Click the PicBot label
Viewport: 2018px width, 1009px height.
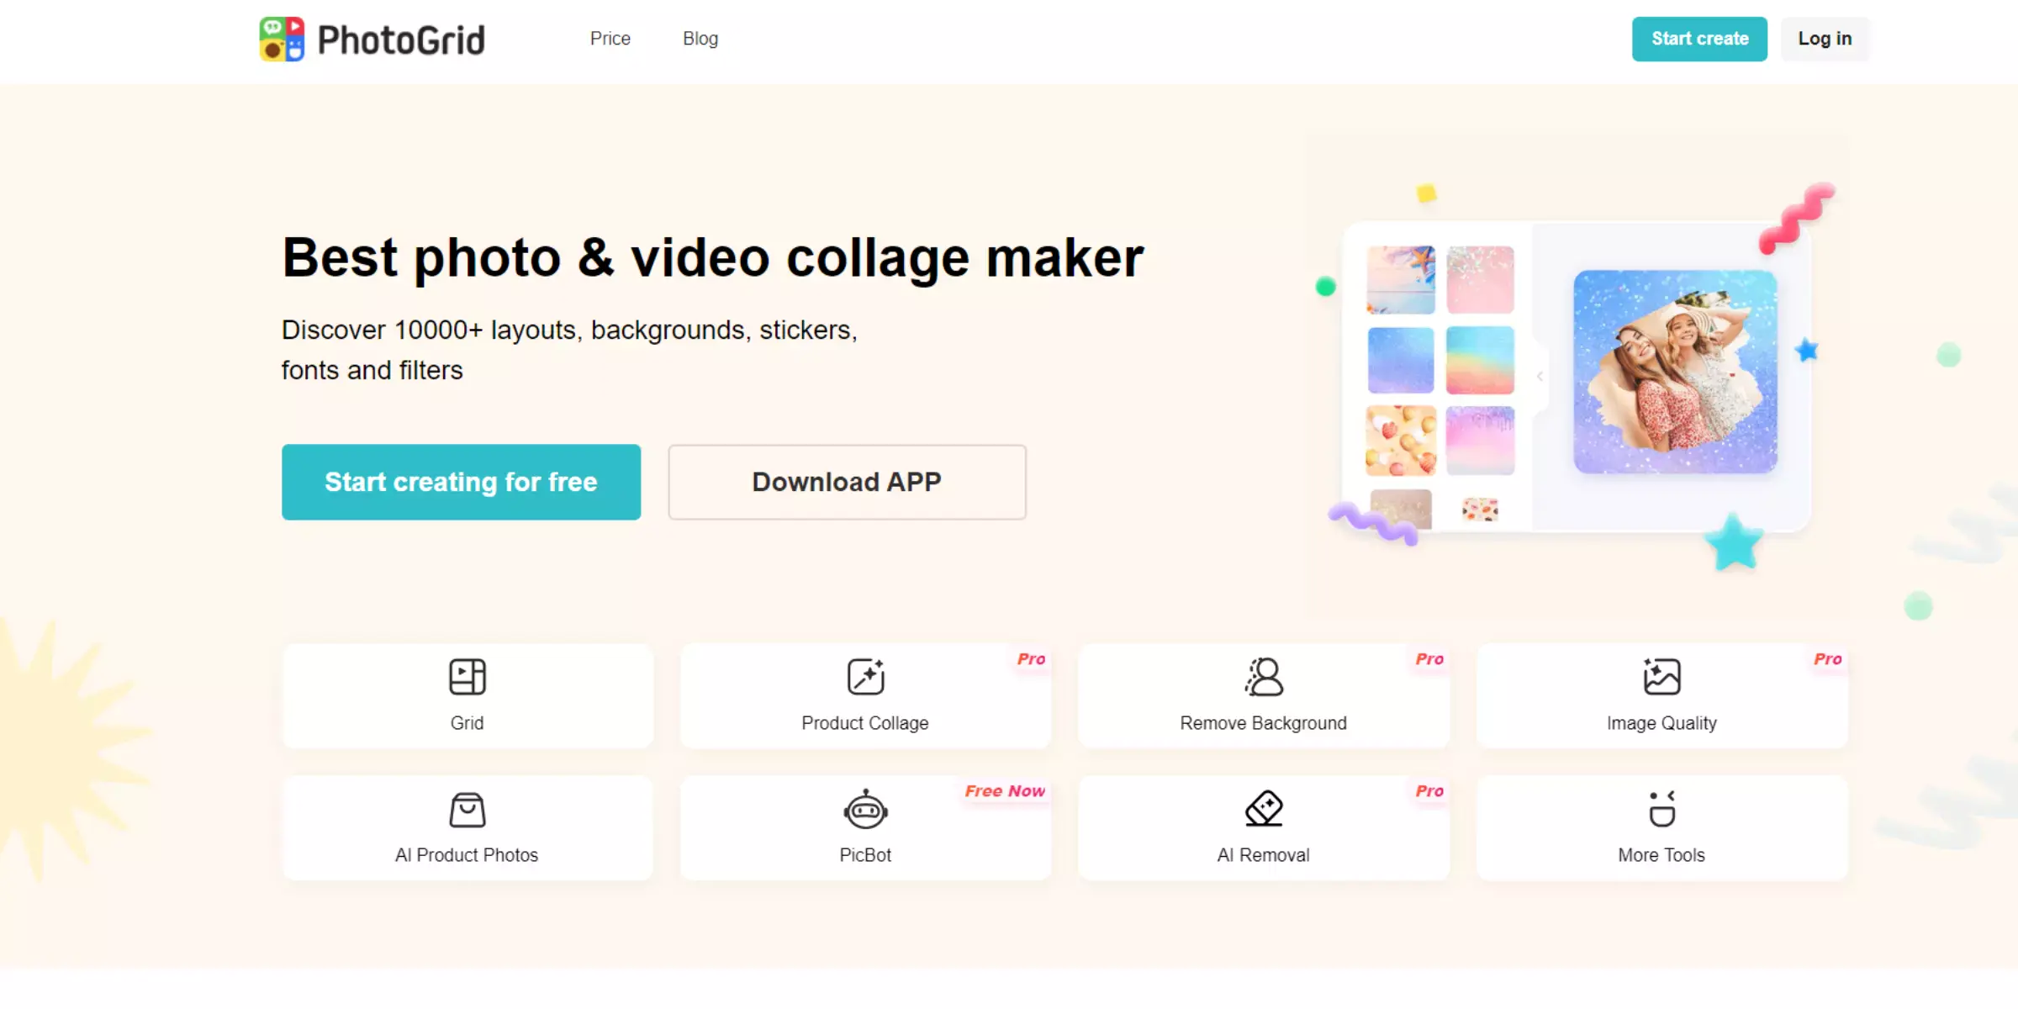point(865,855)
